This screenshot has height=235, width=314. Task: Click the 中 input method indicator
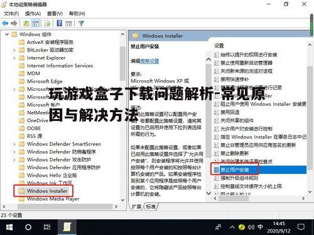point(260,227)
